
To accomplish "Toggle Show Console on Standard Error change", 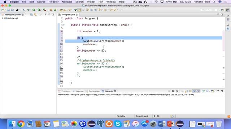I will tap(198, 91).
